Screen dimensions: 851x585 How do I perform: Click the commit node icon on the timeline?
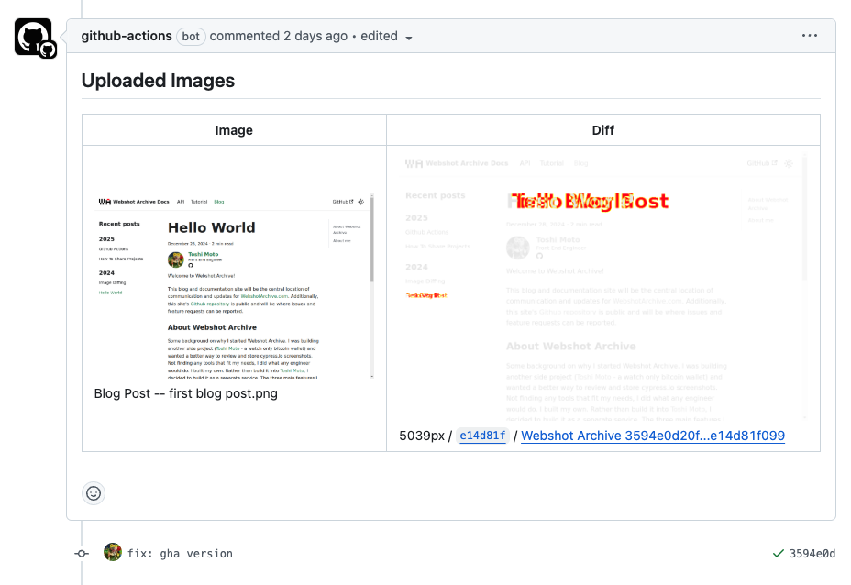point(82,554)
